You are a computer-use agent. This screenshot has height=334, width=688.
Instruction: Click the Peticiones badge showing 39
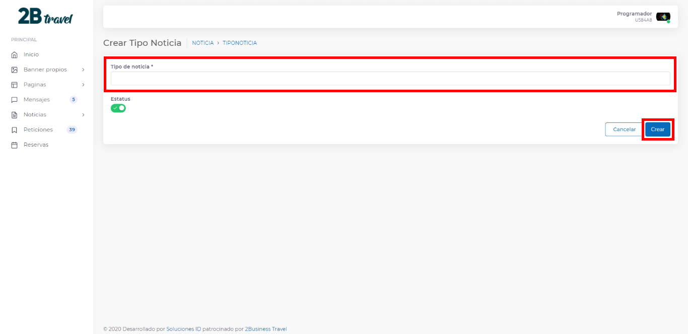(72, 130)
